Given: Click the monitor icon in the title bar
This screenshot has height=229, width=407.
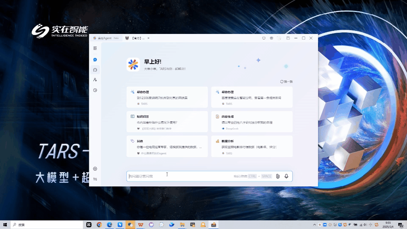Looking at the screenshot, I should click(263, 38).
